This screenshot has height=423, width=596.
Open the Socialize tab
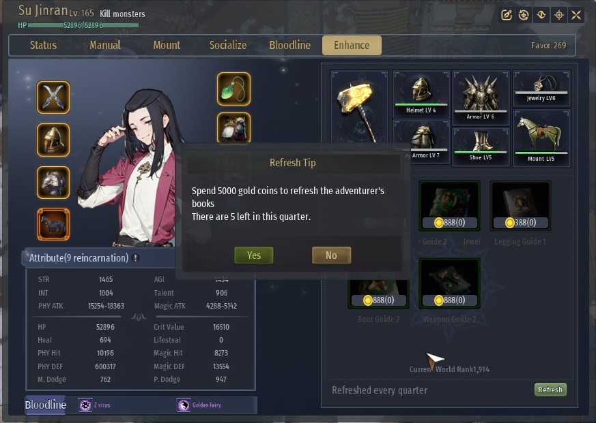227,45
